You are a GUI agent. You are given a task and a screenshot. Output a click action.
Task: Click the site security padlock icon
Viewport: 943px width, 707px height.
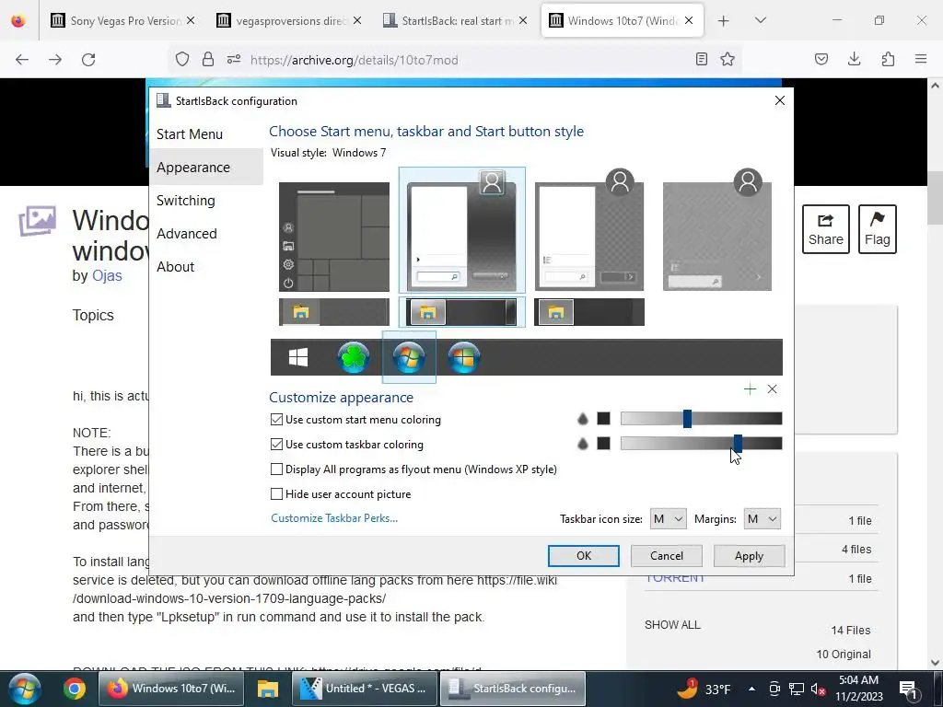(x=208, y=59)
